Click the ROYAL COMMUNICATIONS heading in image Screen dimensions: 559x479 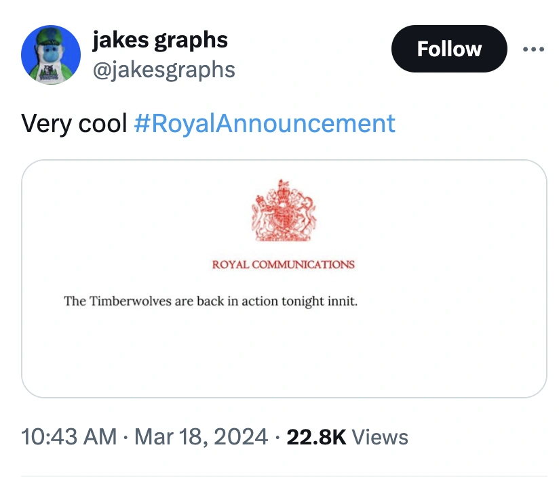click(x=284, y=264)
